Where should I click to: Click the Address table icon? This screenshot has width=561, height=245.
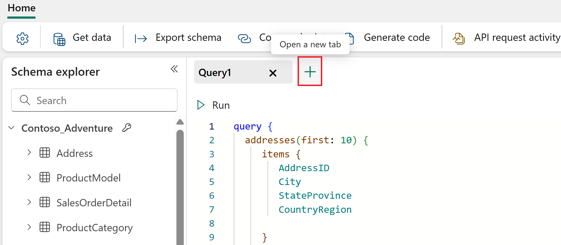point(45,153)
